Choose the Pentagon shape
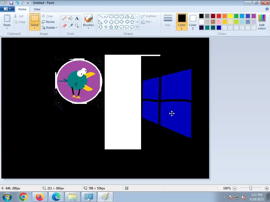The width and height of the screenshot is (270, 202). [x=111, y=22]
